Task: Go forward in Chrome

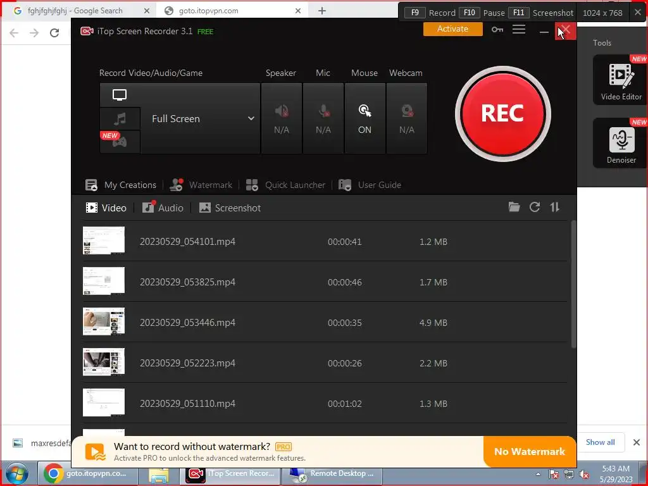Action: [34, 33]
